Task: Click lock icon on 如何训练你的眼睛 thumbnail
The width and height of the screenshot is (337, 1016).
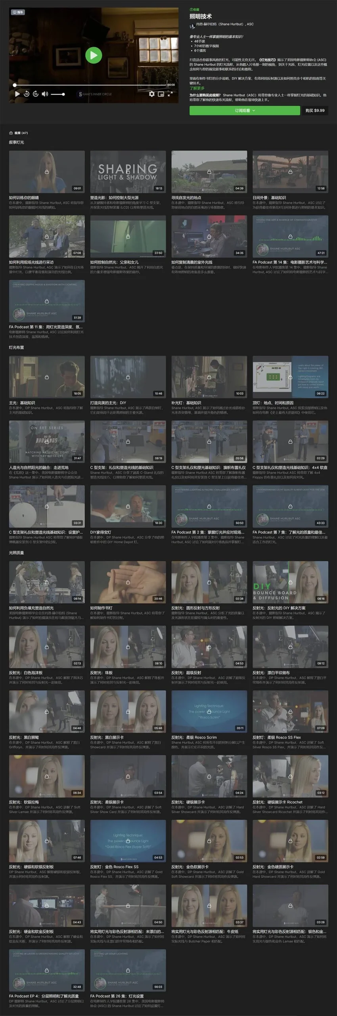Action: click(47, 172)
